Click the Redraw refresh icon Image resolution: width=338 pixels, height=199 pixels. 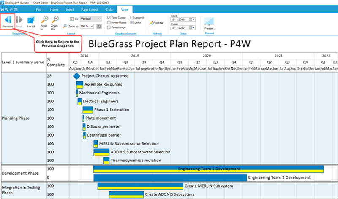point(151,23)
